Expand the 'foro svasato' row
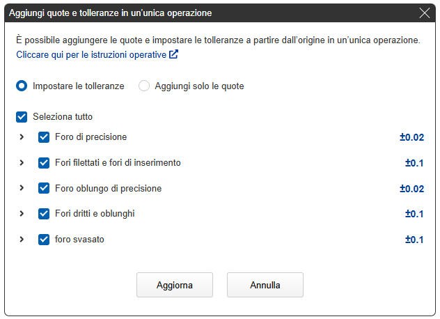 [22, 240]
